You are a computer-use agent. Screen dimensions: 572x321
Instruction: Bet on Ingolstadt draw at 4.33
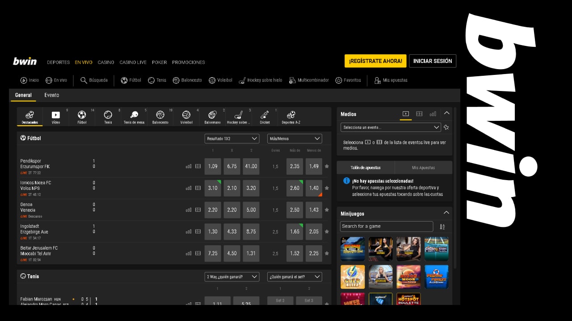point(232,232)
